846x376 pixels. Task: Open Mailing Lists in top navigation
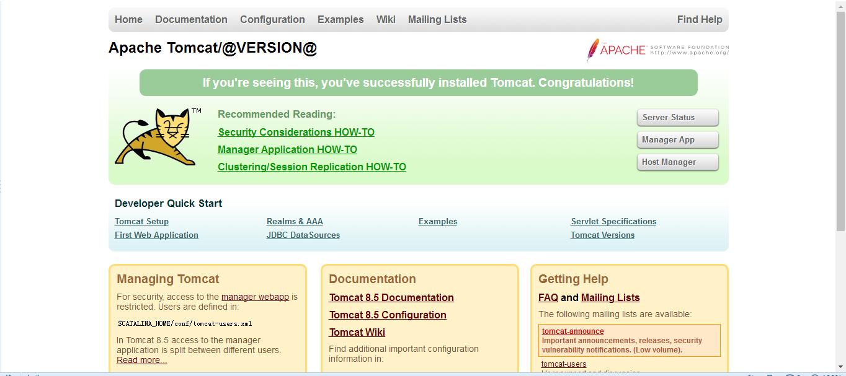point(437,19)
